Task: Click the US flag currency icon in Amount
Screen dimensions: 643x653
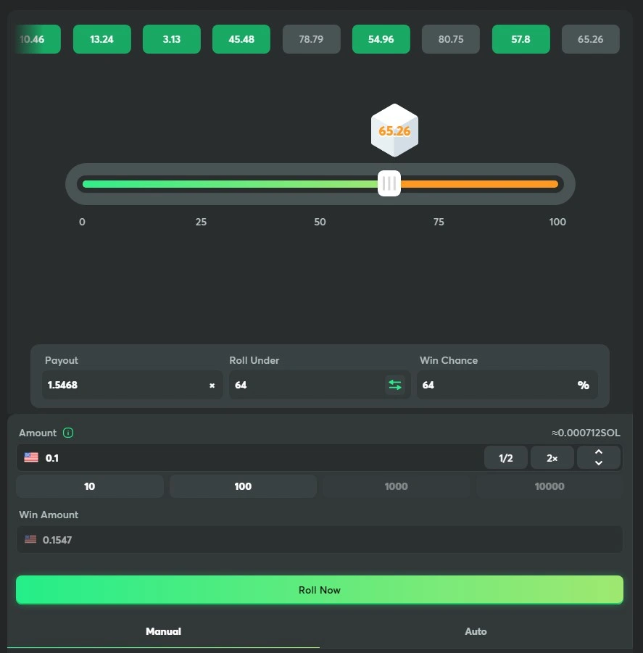Action: [x=31, y=458]
